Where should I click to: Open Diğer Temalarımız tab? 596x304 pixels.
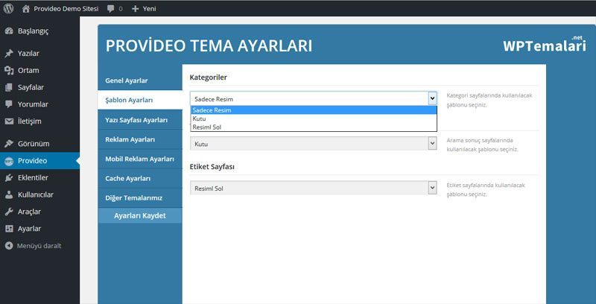[x=140, y=198]
